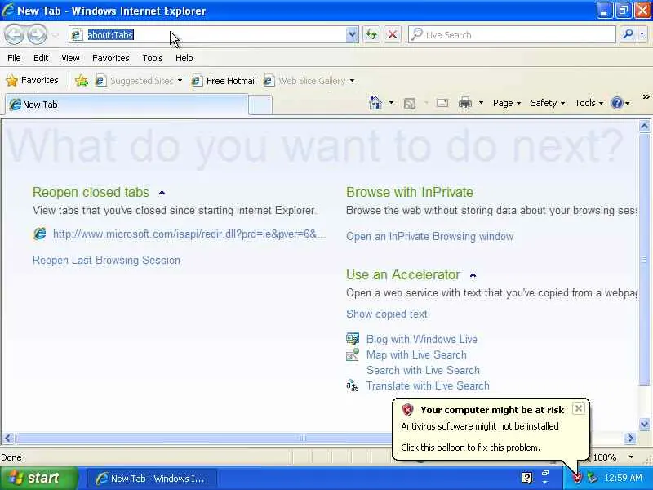Image resolution: width=653 pixels, height=490 pixels.
Task: Open the View menu
Action: pos(70,58)
